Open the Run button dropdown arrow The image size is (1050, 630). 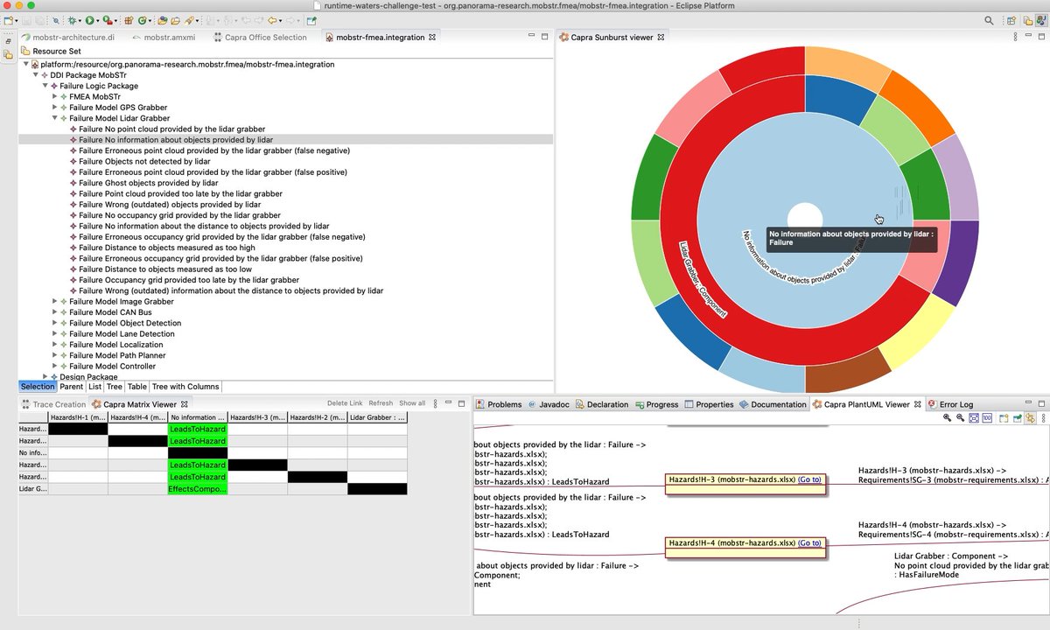coord(98,21)
